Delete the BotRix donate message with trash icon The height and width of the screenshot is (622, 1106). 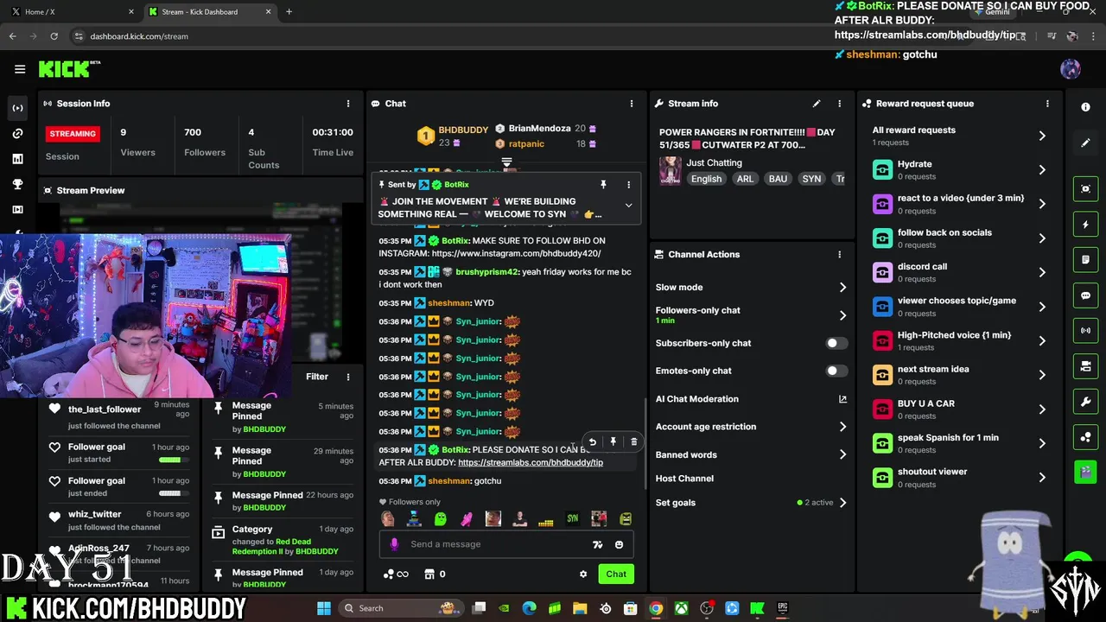[633, 442]
